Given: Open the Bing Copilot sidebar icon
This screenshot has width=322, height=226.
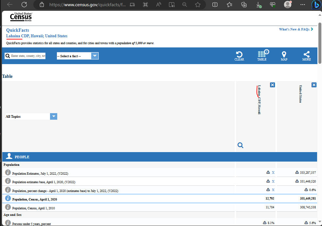Looking at the screenshot, I should 316,5.
